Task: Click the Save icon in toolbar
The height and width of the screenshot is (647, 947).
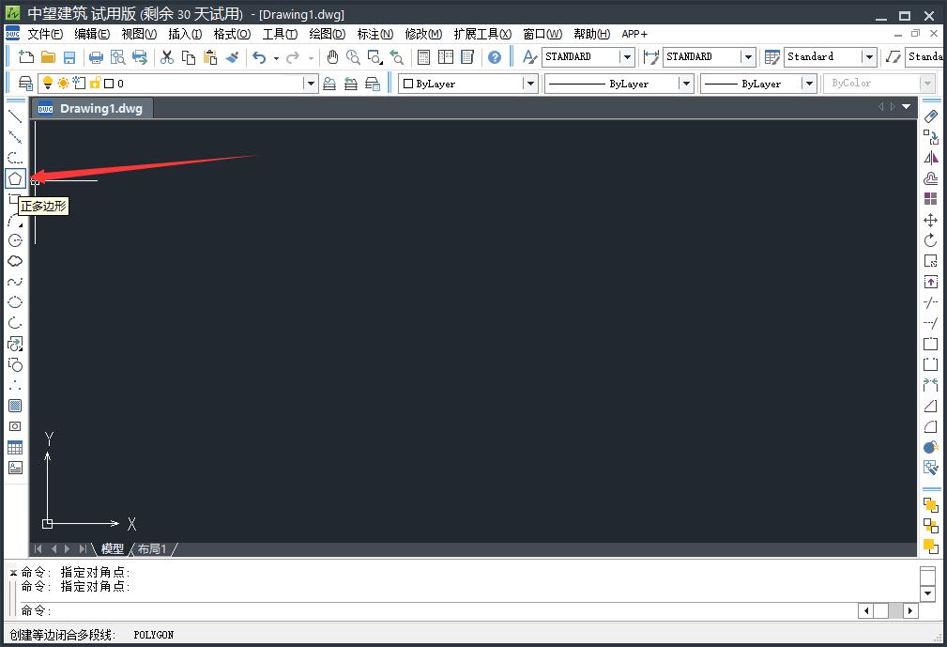Action: point(69,57)
